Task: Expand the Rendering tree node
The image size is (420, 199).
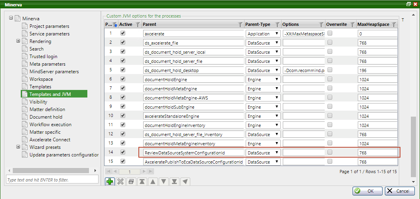Action: click(x=18, y=41)
